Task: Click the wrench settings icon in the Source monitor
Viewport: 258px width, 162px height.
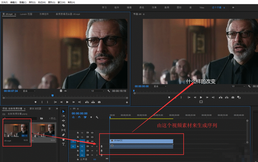Action: tap(108, 91)
